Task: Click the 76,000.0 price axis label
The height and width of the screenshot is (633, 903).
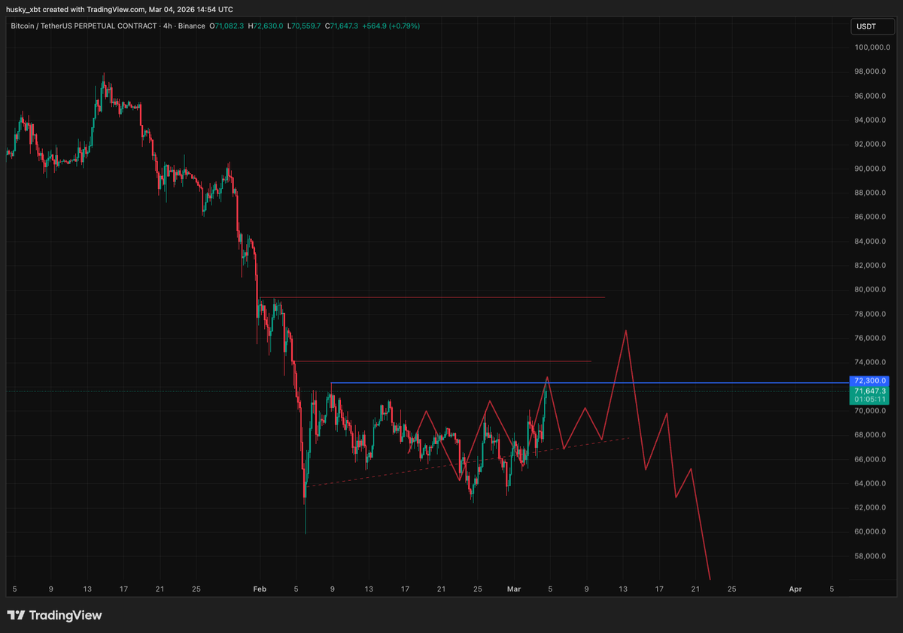Action: [x=871, y=339]
